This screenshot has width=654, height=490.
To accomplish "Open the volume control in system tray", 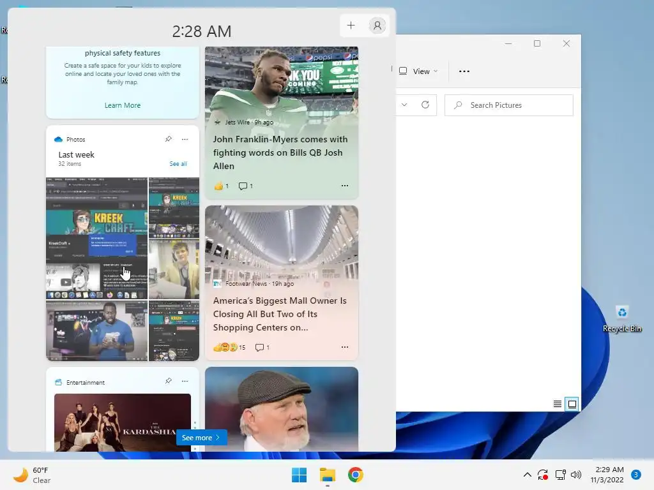I will point(576,475).
